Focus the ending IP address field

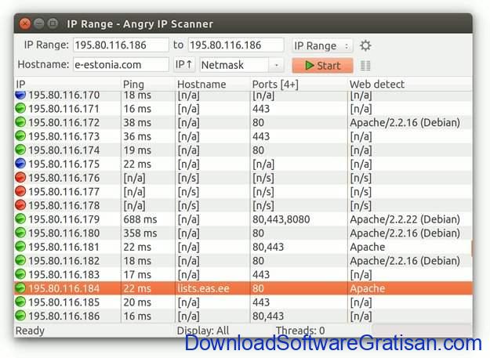236,45
